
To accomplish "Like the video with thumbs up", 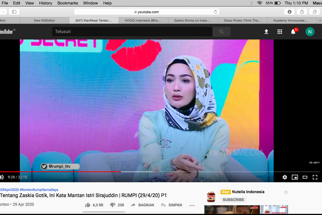I will point(88,205).
